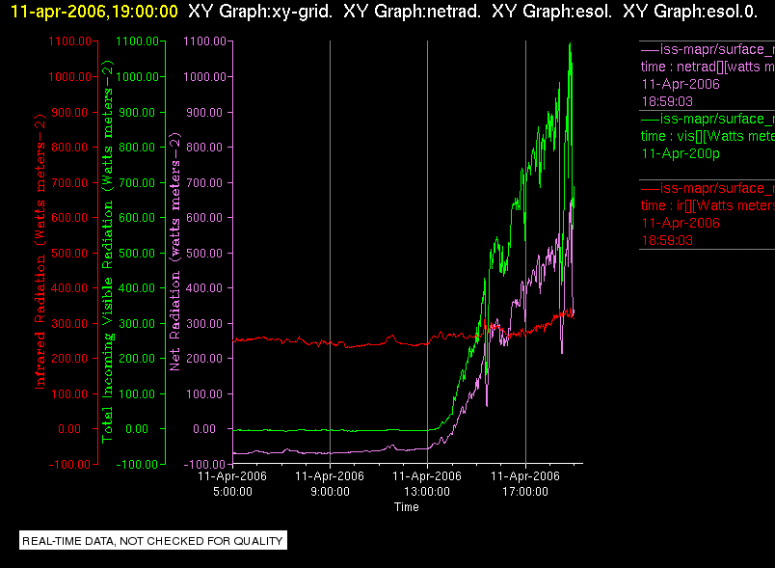Click the 'XY Graph:esol.' title text
775x568 pixels.
coord(551,12)
